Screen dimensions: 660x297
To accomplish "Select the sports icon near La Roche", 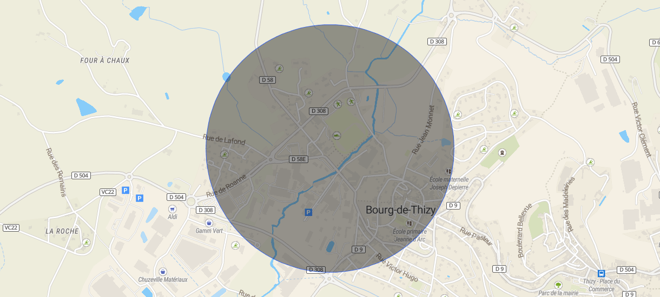I will (x=86, y=242).
